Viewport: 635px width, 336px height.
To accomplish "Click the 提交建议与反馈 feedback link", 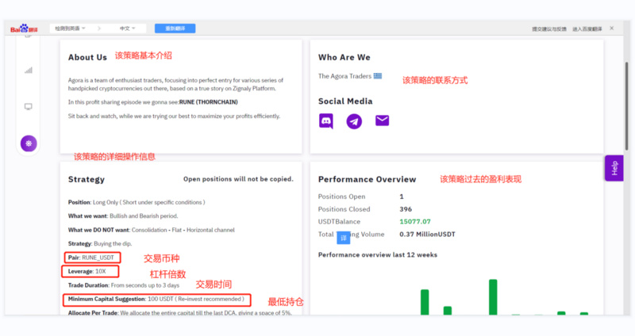I will coord(549,29).
